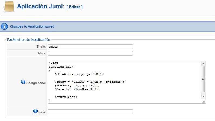The height and width of the screenshot is (121, 215).
Task: Click the Parámetros de la aplicación legend
Action: tap(28, 40)
